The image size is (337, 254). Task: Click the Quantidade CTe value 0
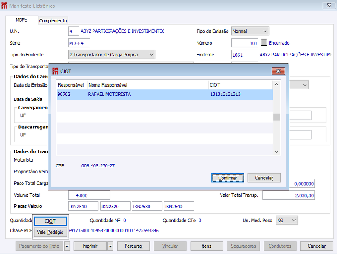click(x=200, y=221)
